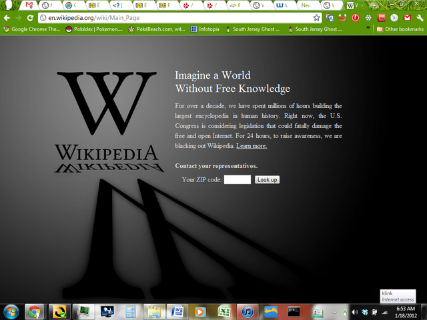Image resolution: width=427 pixels, height=320 pixels.
Task: Click the round white arrow extension icon
Action: coord(394,18)
